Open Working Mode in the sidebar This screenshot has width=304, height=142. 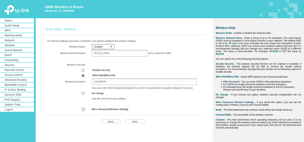tap(13, 35)
